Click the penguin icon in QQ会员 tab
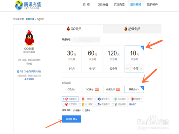The image size is (179, 134). click(68, 29)
